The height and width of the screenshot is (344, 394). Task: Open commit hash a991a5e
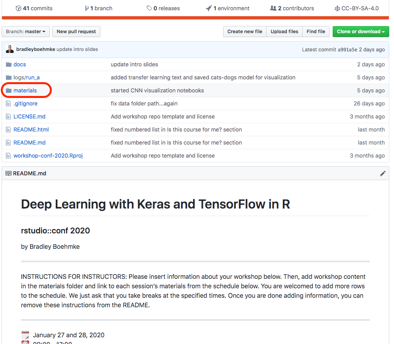[347, 49]
